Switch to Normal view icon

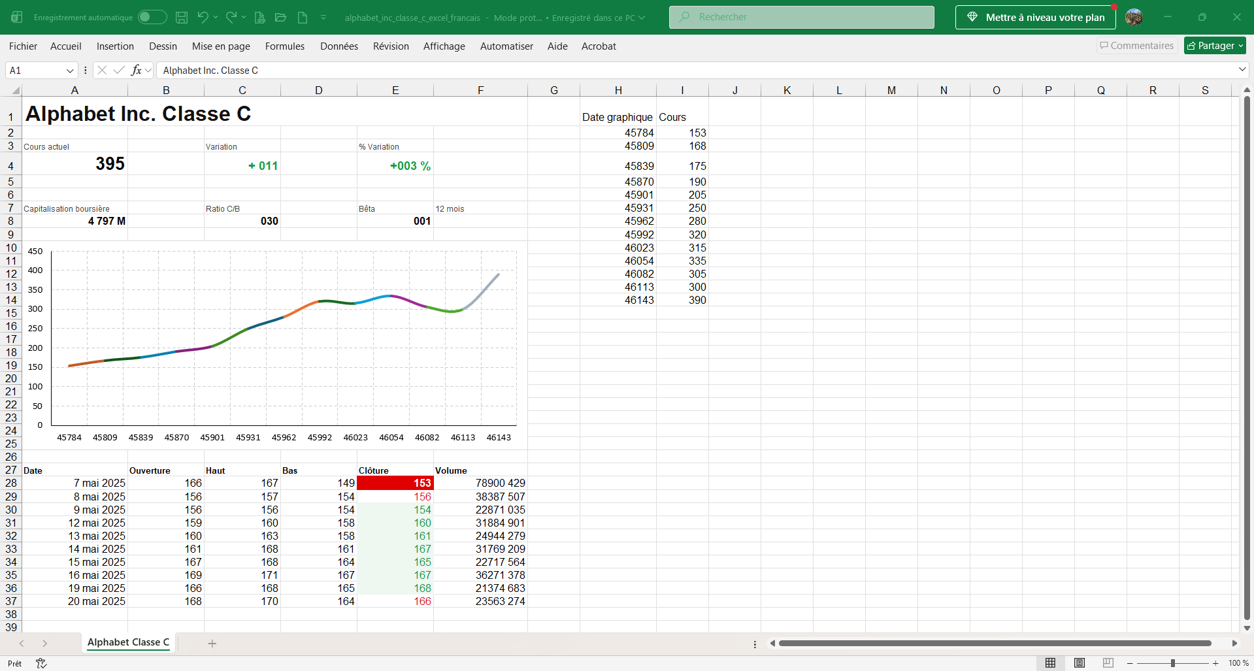tap(1050, 663)
